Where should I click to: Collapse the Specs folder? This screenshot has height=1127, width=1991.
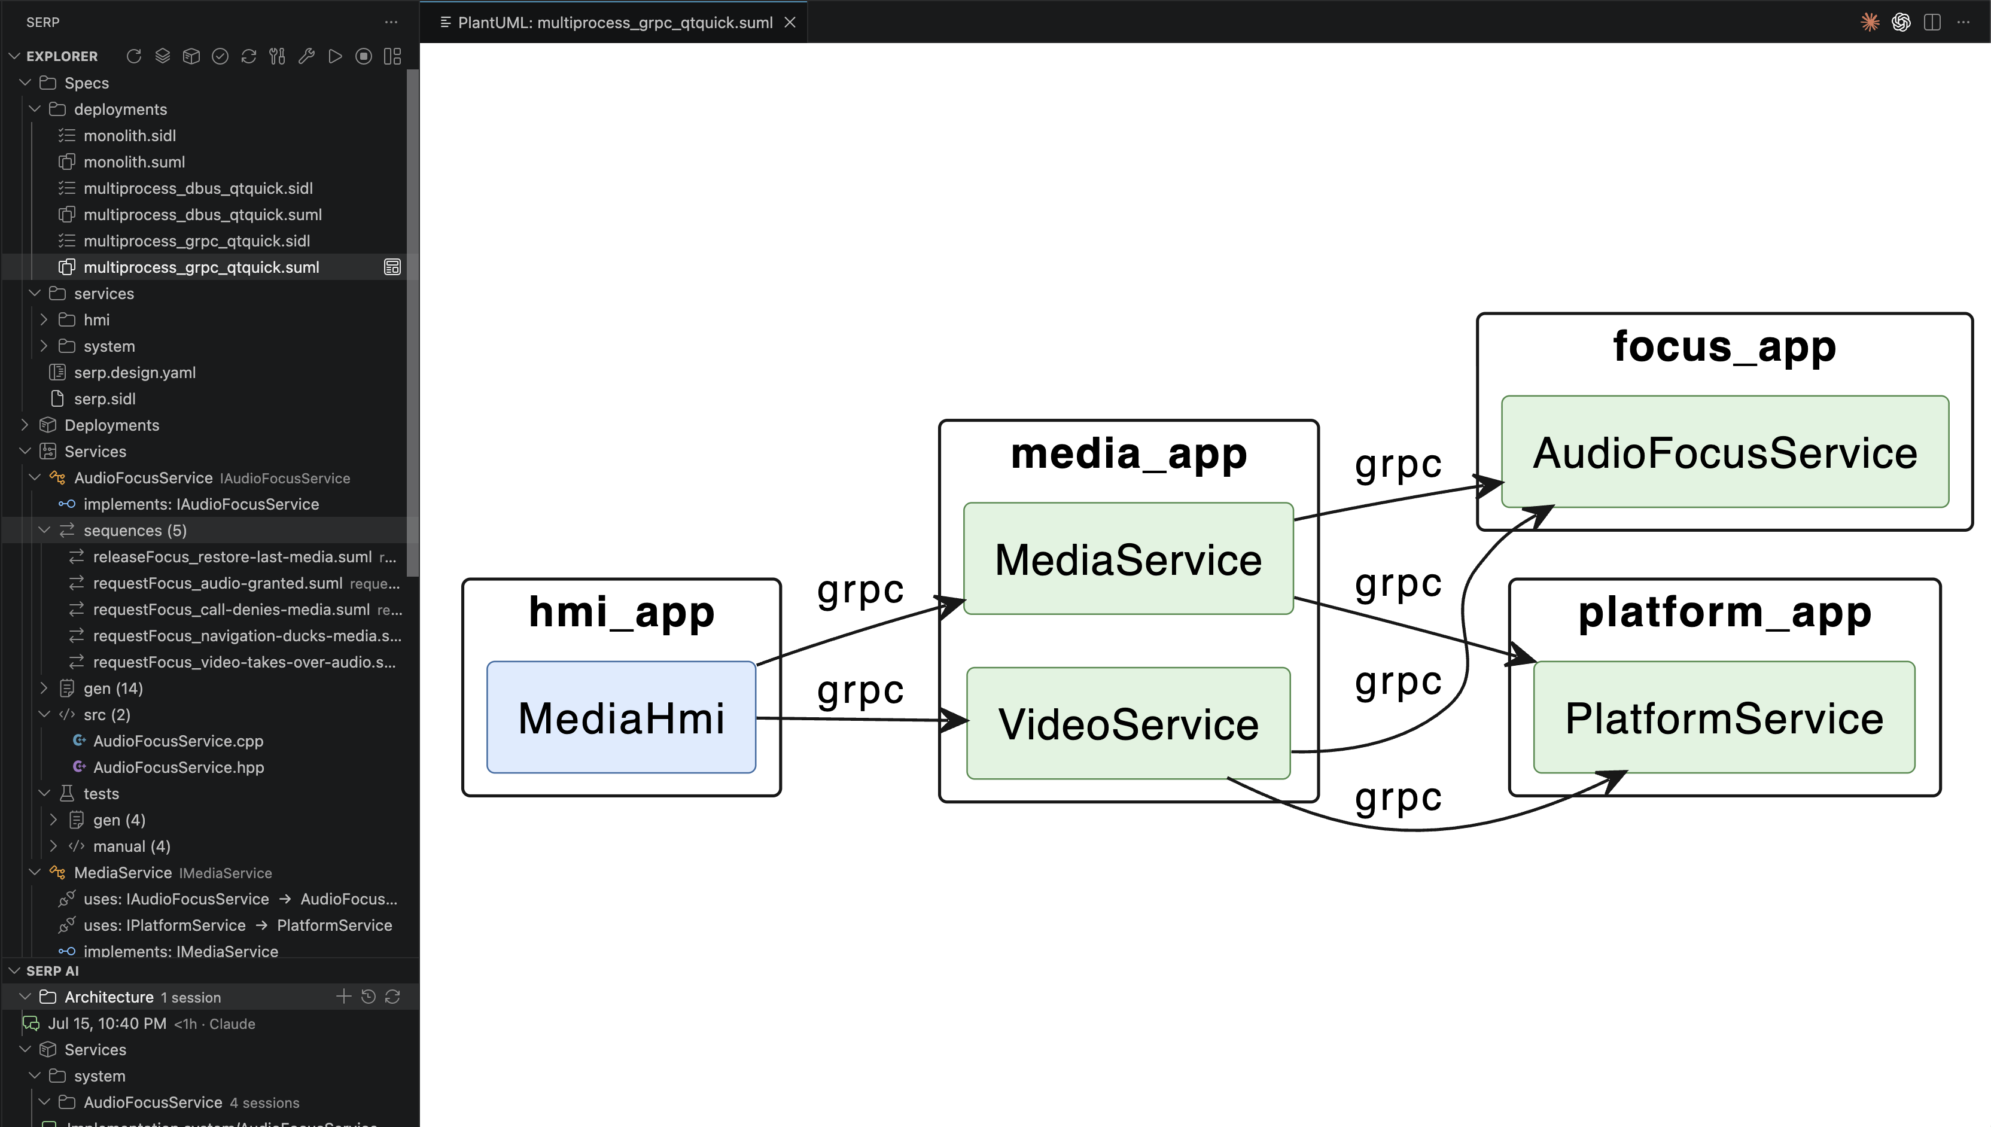tap(25, 83)
